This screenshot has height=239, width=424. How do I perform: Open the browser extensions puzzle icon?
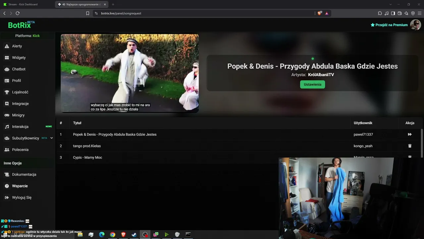[380, 13]
